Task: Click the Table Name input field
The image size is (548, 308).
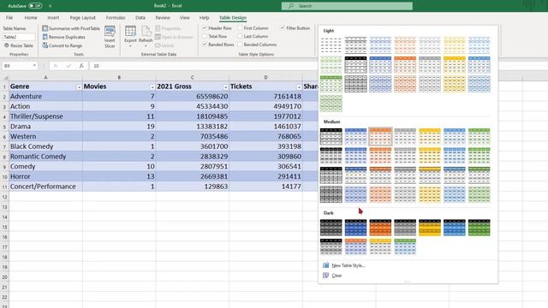Action: tap(19, 37)
